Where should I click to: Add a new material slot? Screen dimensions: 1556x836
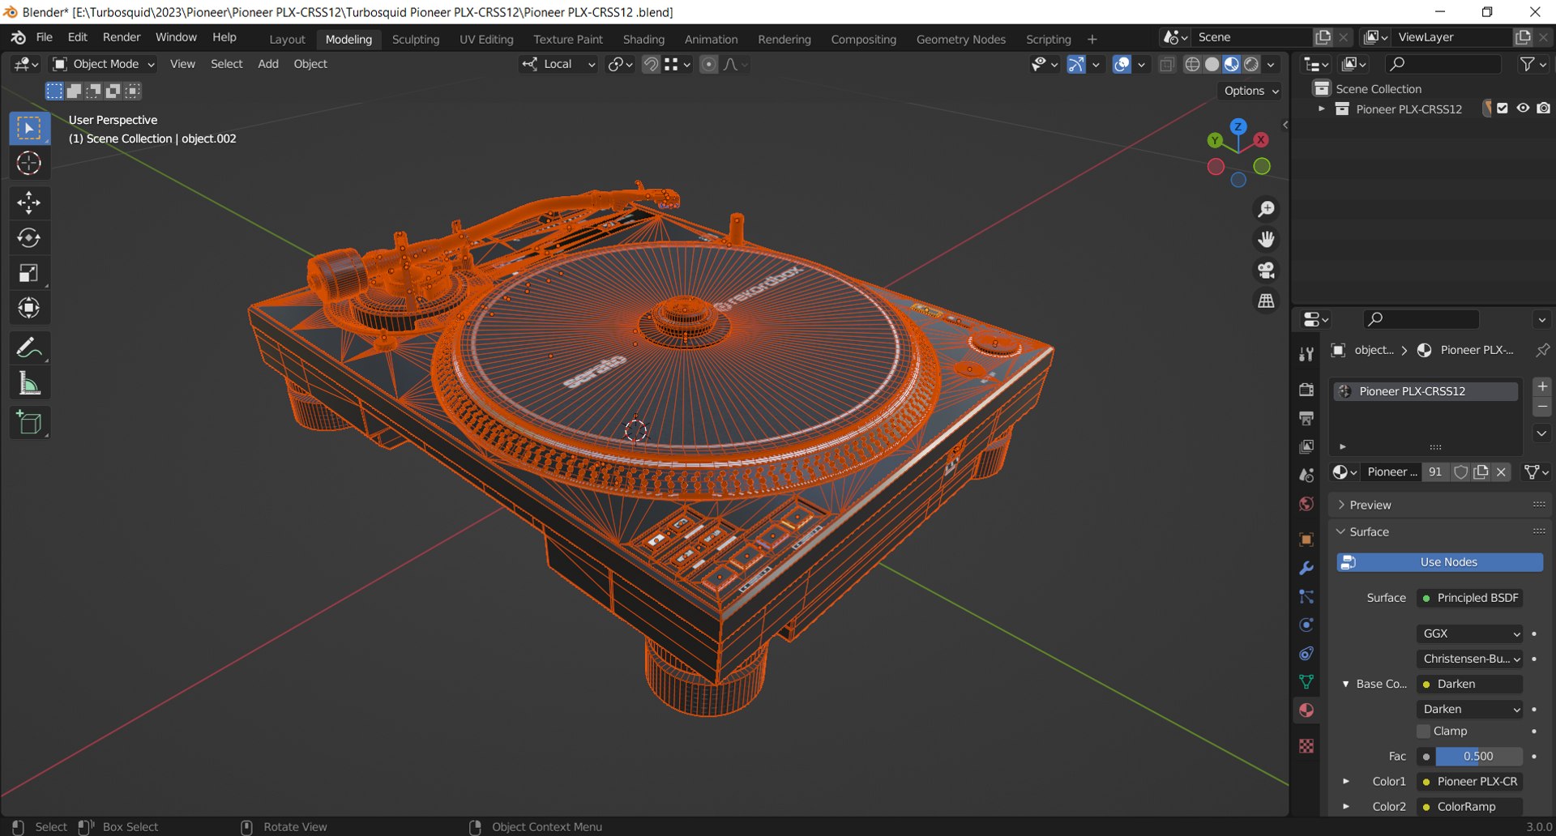click(1542, 387)
